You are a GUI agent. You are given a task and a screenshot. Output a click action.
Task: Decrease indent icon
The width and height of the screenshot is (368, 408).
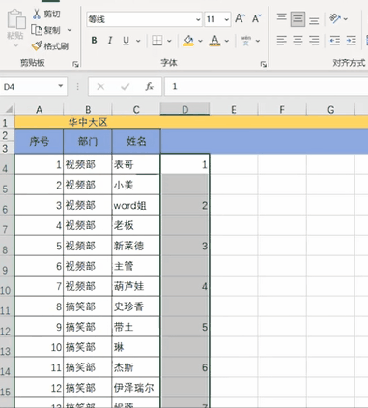pyautogui.click(x=335, y=41)
